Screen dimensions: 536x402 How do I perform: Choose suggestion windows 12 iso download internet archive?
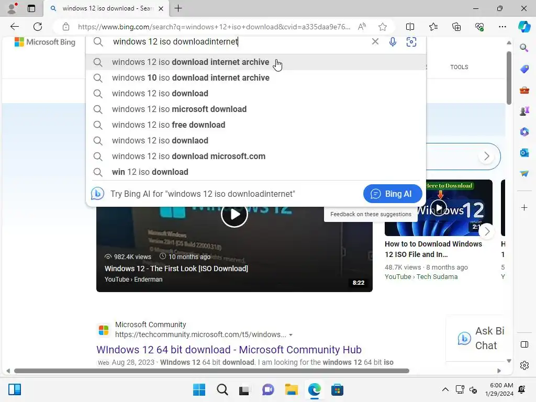click(x=255, y=62)
